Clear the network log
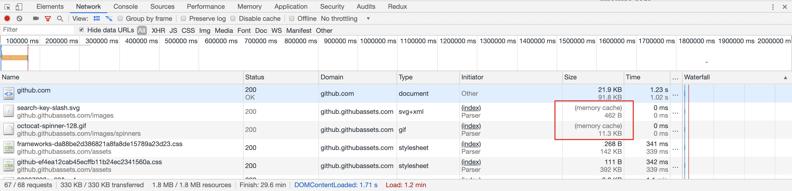 coord(19,19)
